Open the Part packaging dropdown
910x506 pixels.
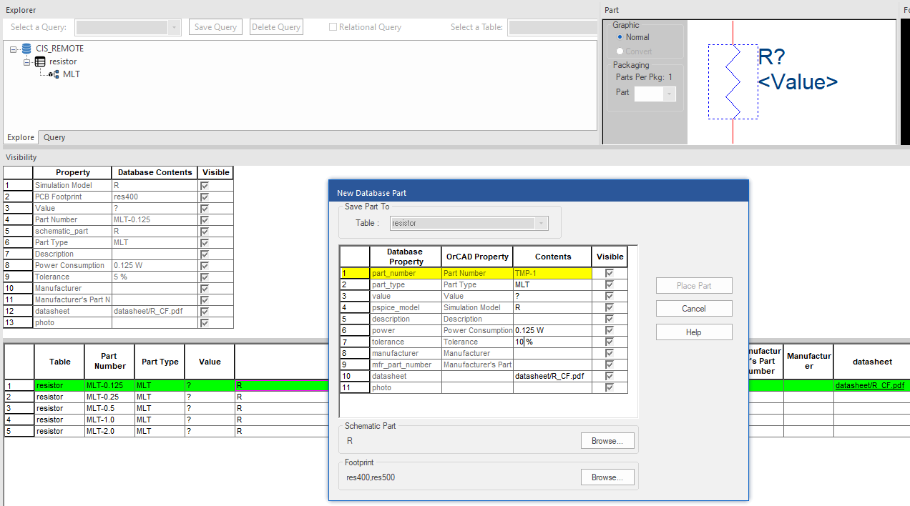[669, 93]
